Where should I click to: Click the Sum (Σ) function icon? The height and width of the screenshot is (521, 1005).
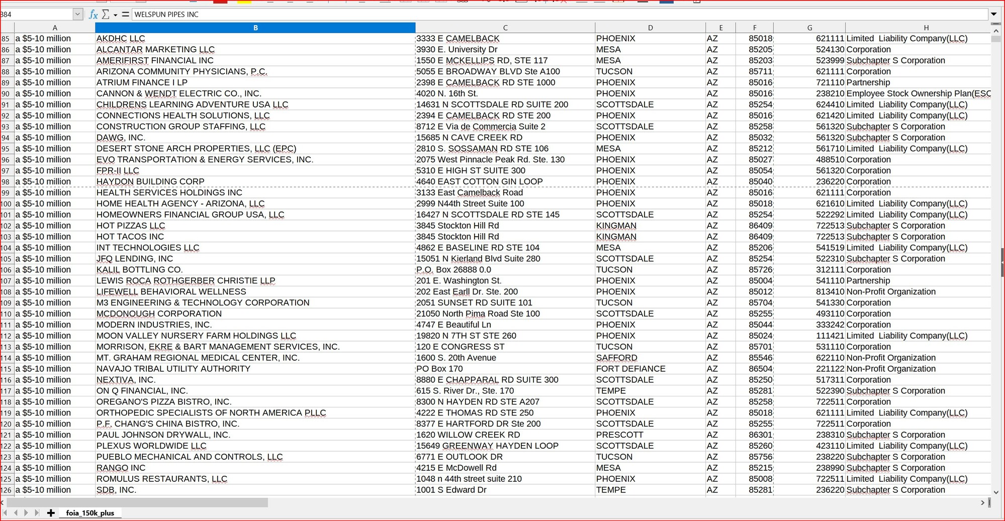[x=106, y=15]
